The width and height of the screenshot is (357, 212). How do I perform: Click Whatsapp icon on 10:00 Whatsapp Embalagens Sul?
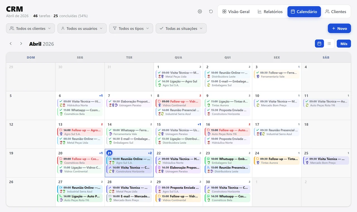[x=208, y=159]
